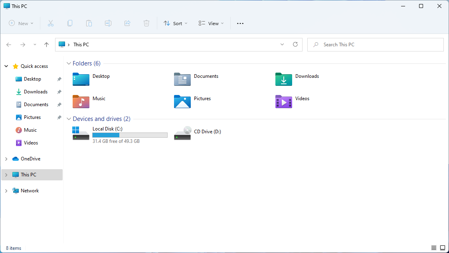Image resolution: width=449 pixels, height=253 pixels.
Task: Click the Folders (6) group header label
Action: coord(87,63)
